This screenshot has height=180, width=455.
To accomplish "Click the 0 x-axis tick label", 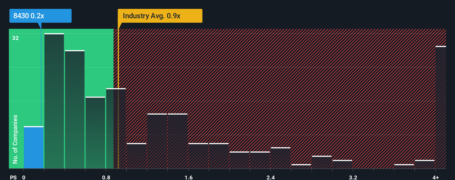I will click(24, 177).
